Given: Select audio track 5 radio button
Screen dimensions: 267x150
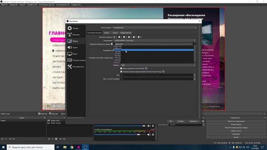Looking at the screenshot, I should pos(134,37).
